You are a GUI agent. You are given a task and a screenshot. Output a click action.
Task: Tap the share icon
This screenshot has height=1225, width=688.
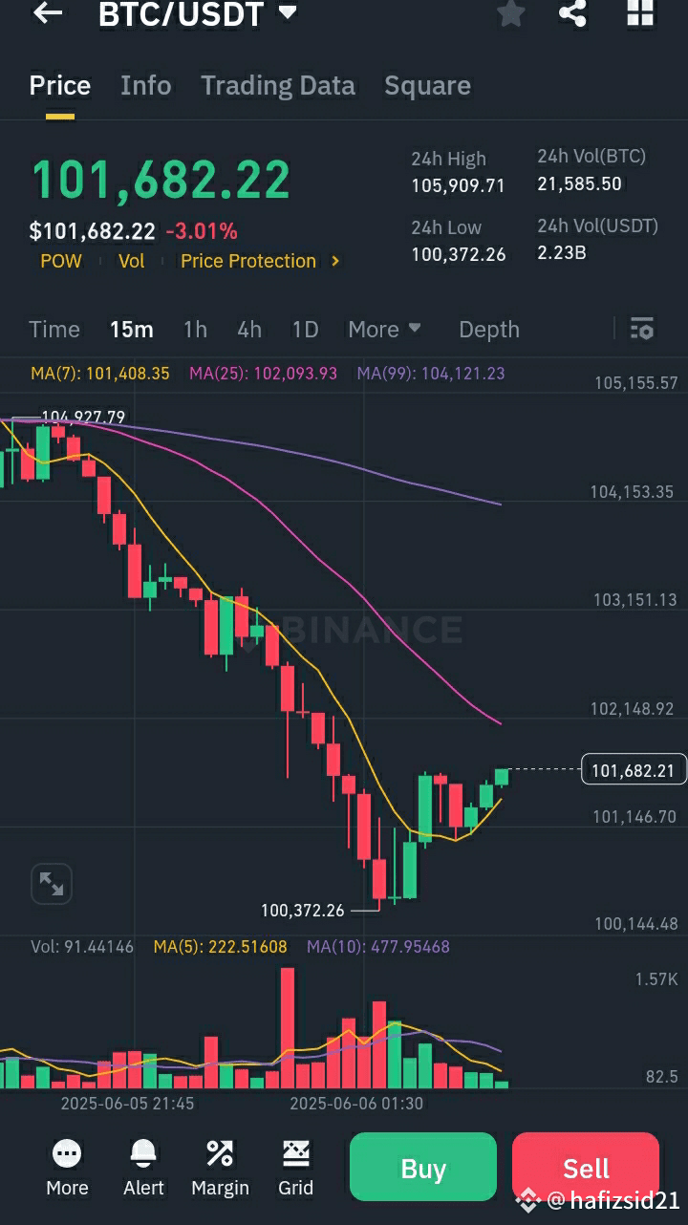coord(572,13)
